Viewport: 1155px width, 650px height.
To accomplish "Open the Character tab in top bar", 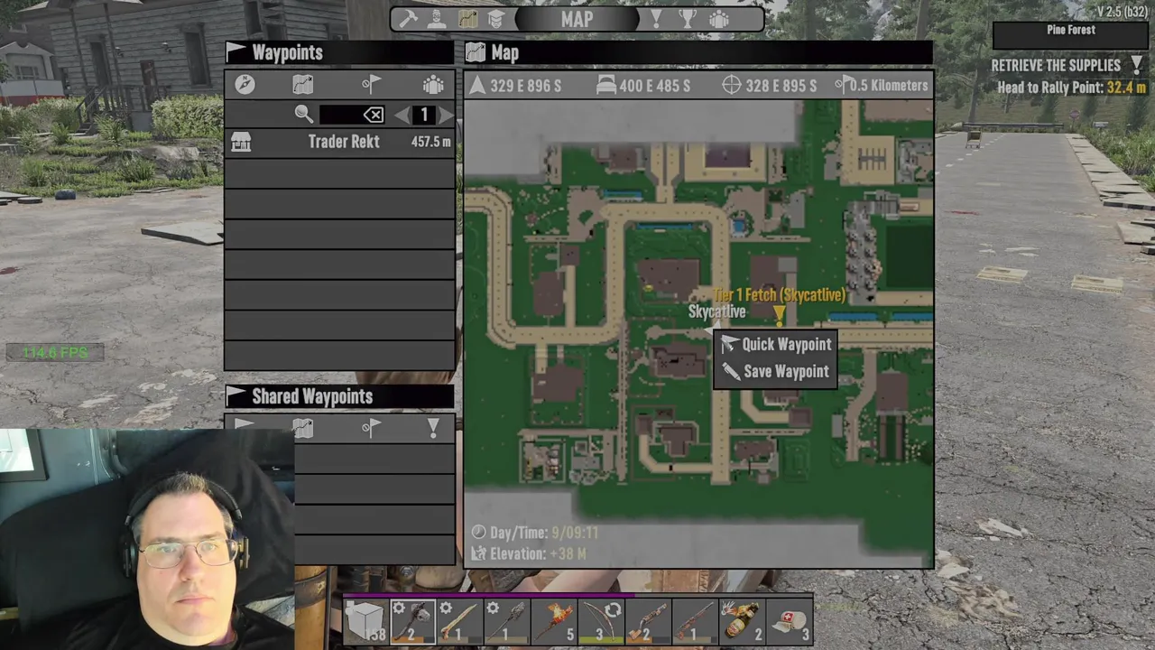I will (437, 19).
